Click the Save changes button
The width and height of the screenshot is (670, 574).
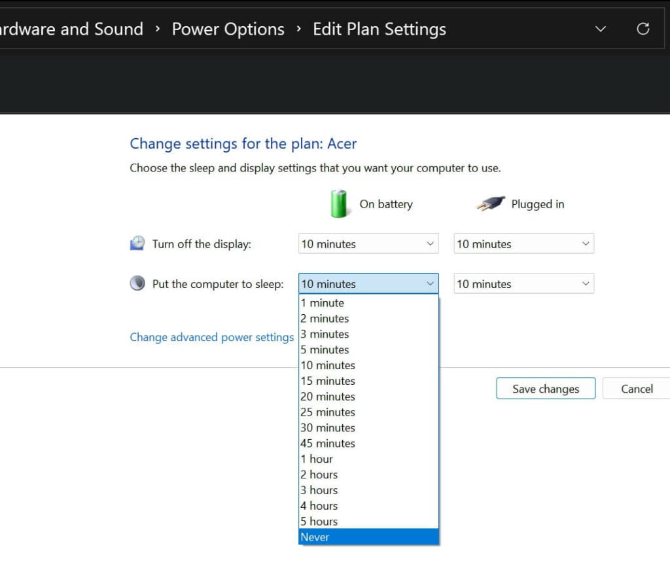pos(546,388)
